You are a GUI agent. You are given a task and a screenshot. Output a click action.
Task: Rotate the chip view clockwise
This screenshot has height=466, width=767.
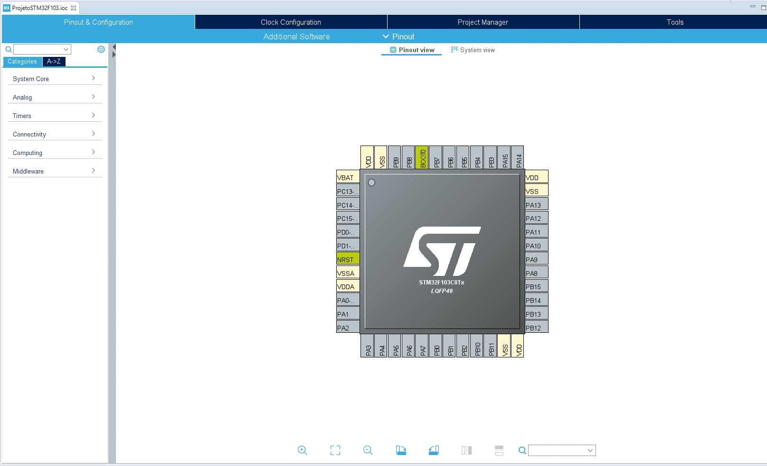[x=401, y=450]
